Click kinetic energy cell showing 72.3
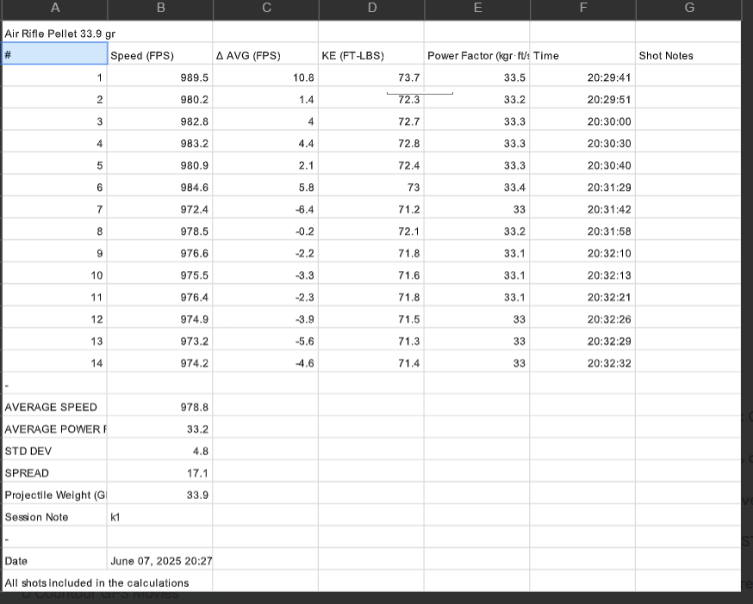 (371, 99)
